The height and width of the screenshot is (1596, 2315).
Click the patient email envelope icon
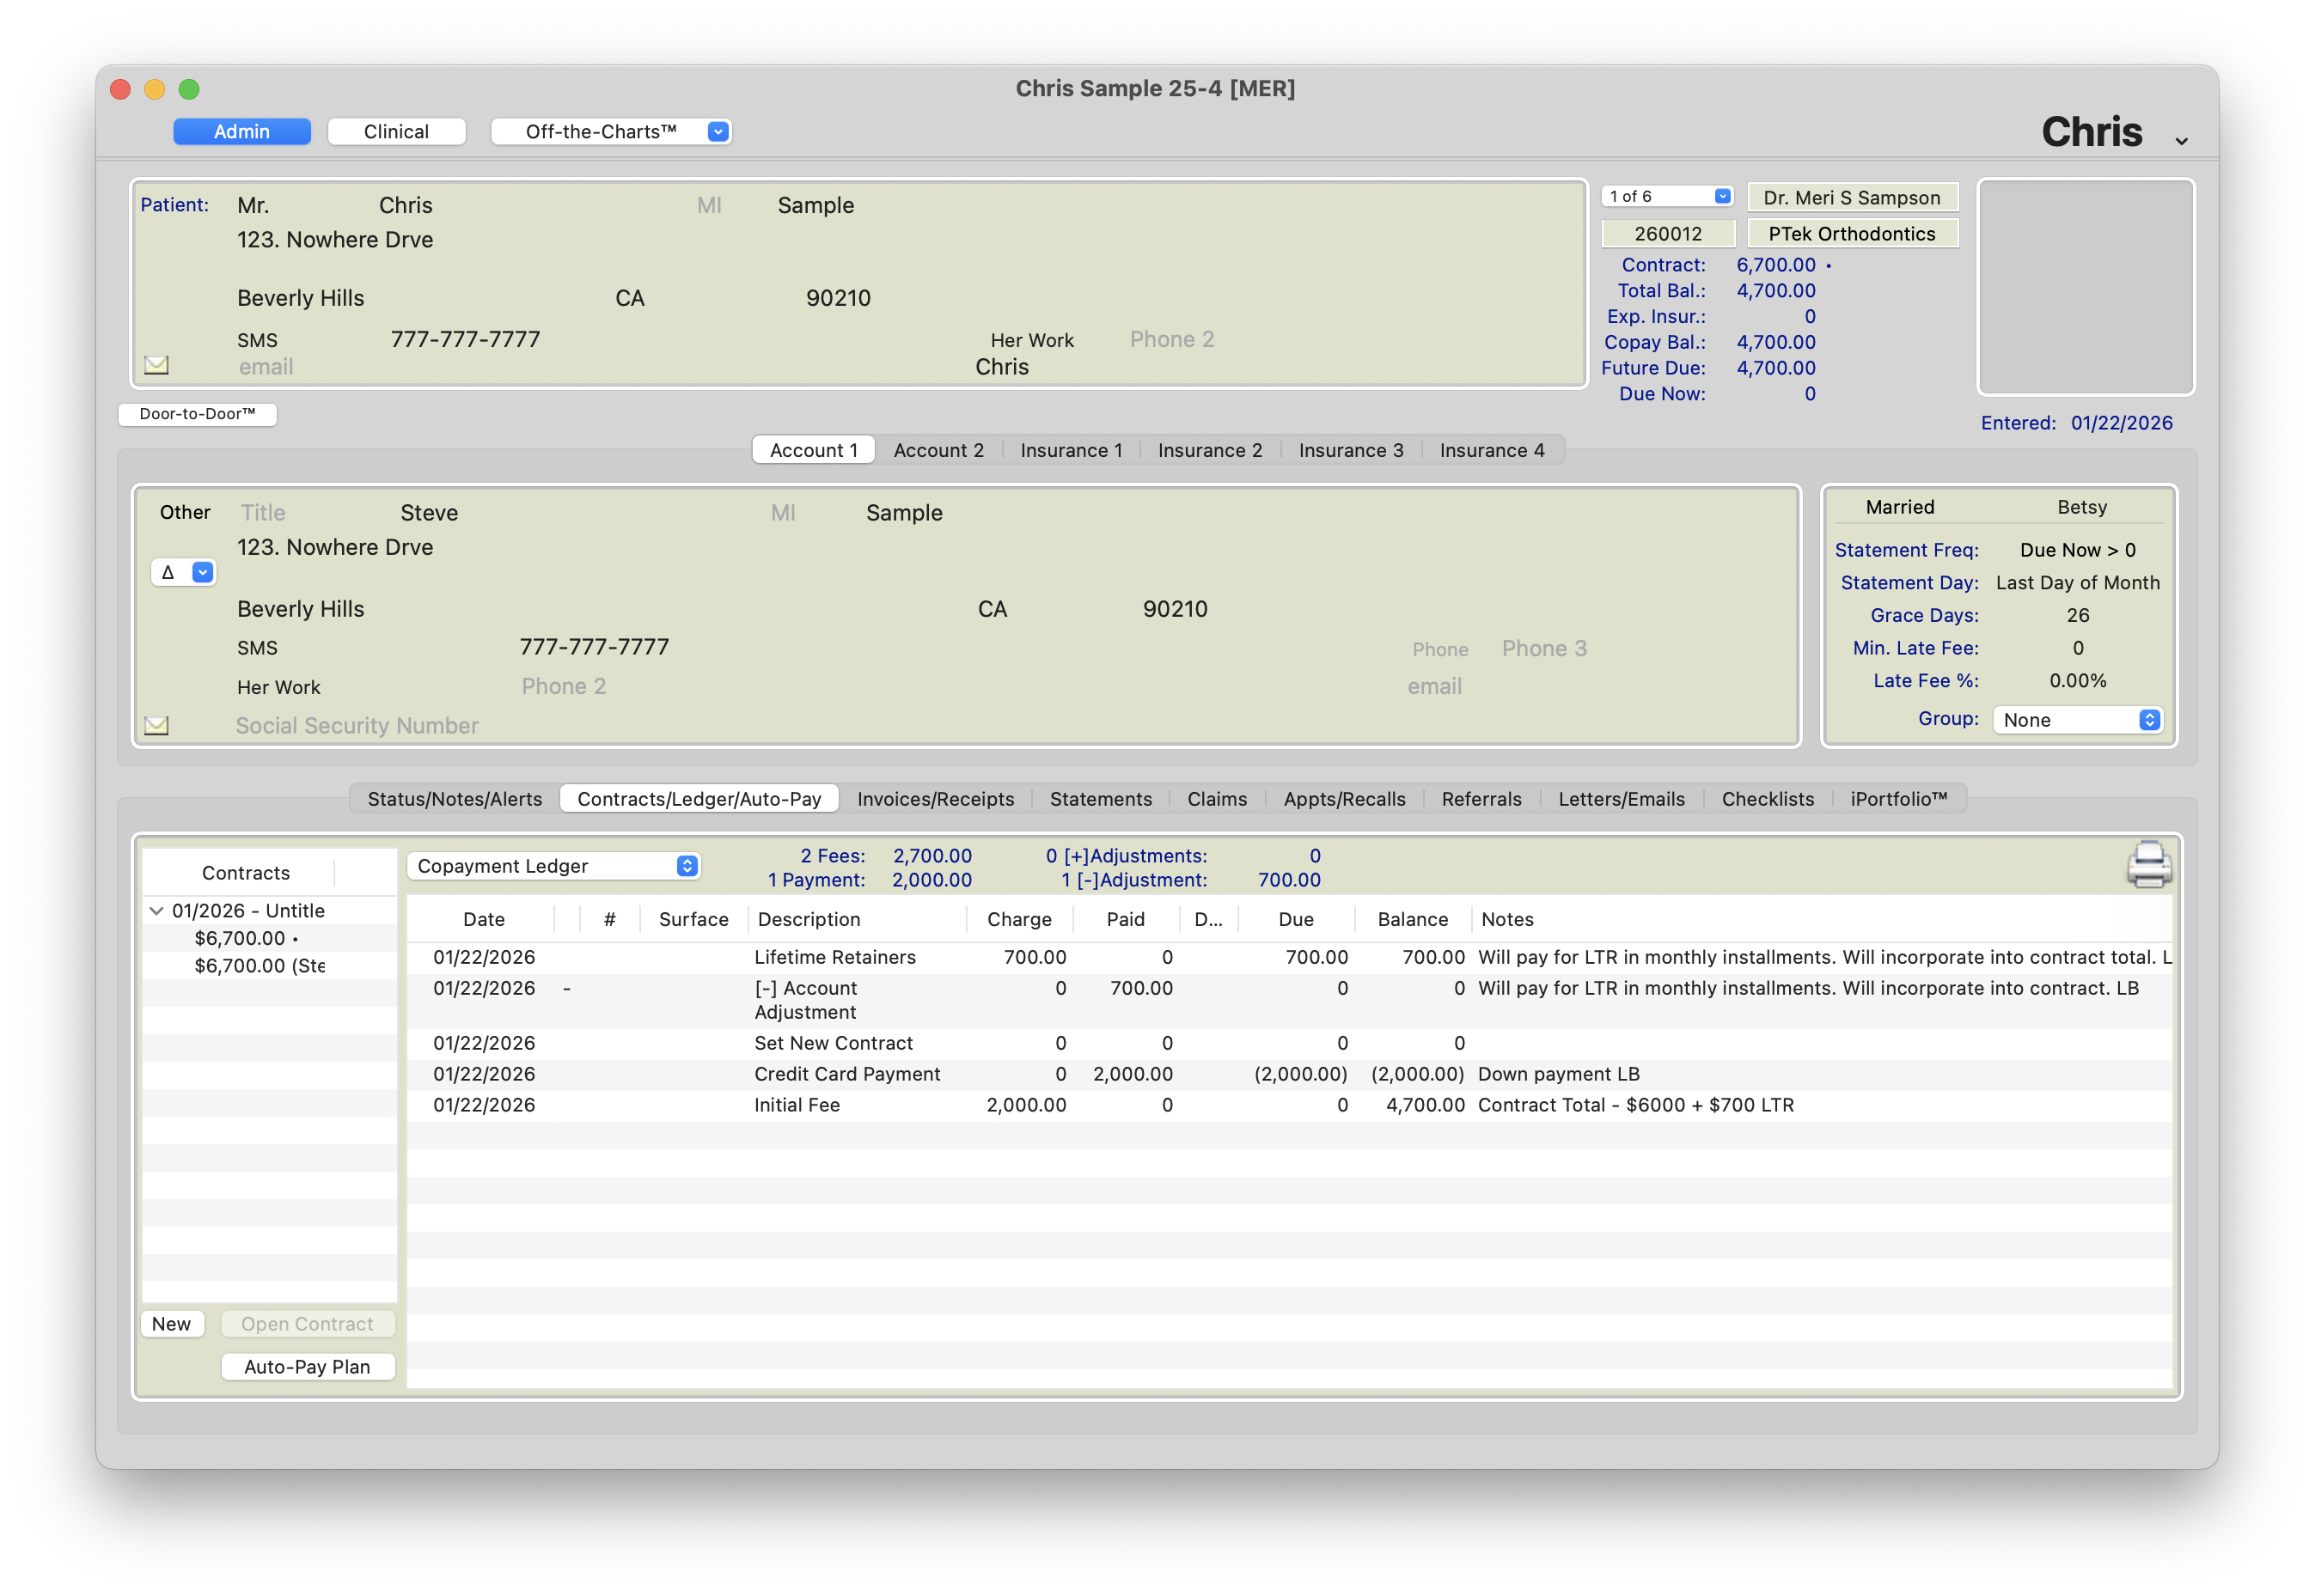tap(156, 365)
